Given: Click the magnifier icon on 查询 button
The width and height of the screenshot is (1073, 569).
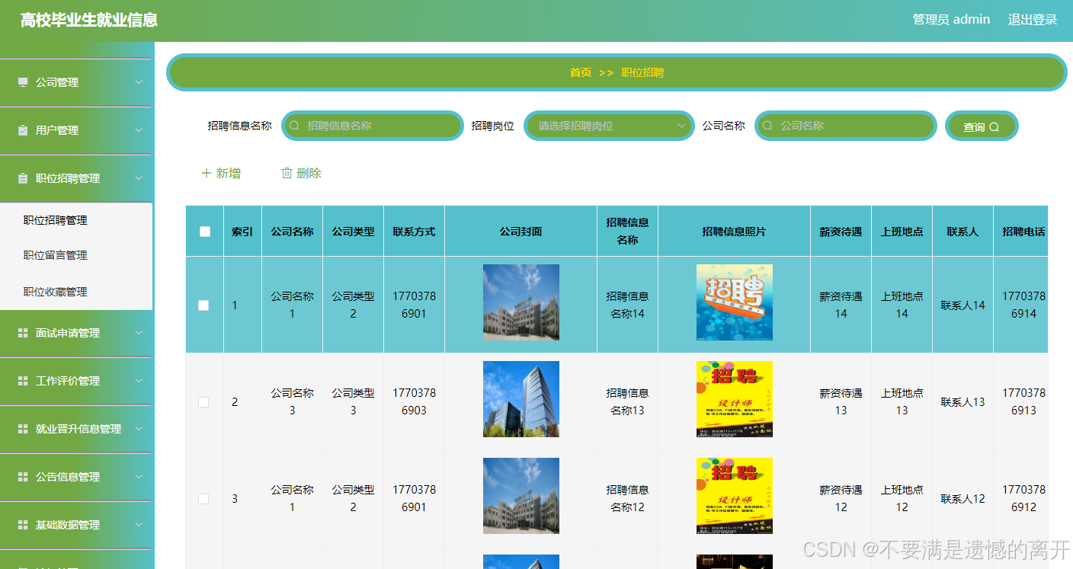Looking at the screenshot, I should point(994,127).
